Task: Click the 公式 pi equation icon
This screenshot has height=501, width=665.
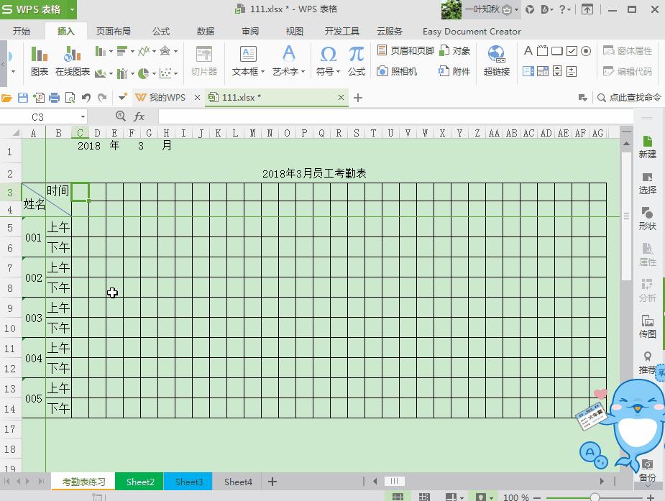Action: [357, 60]
